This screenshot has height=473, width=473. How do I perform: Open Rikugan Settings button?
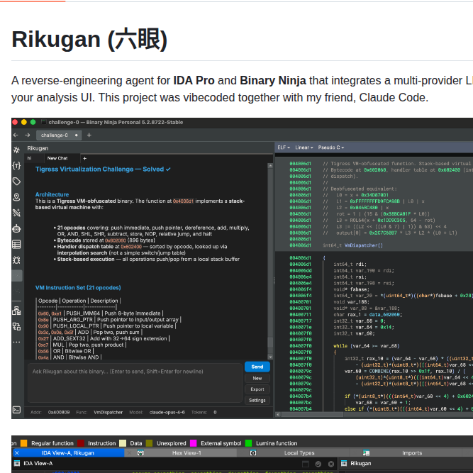[x=257, y=400]
